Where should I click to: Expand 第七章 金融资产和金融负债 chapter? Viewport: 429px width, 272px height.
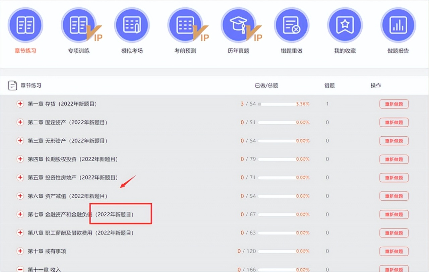(x=20, y=214)
